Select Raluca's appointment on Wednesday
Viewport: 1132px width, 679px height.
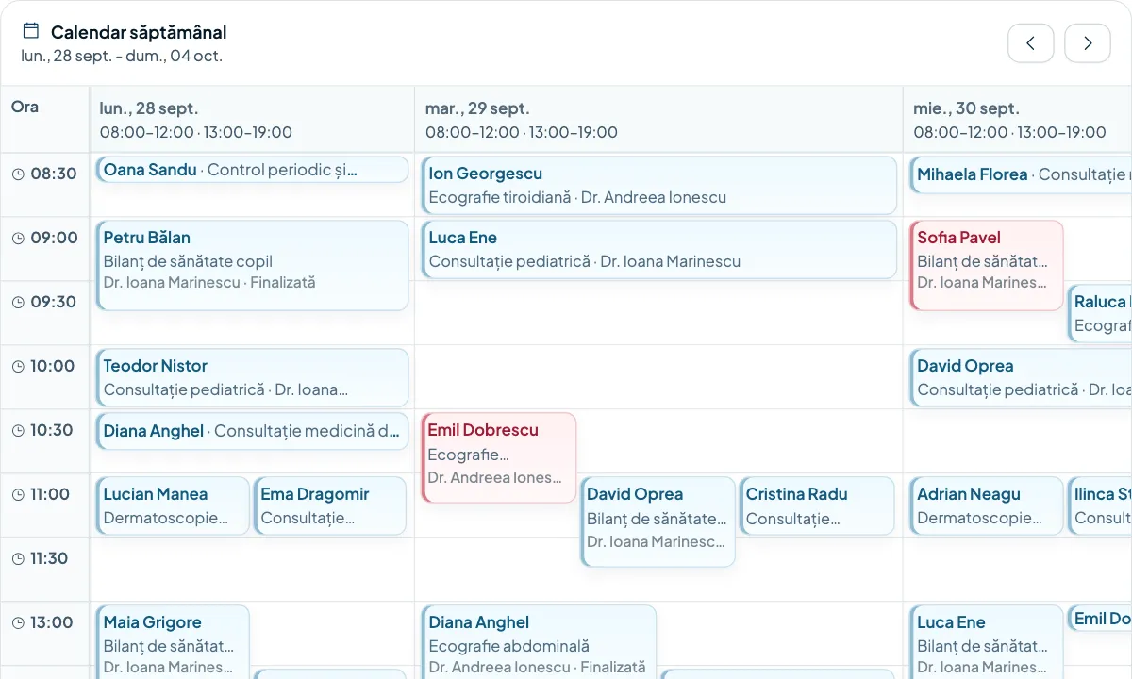click(1100, 313)
